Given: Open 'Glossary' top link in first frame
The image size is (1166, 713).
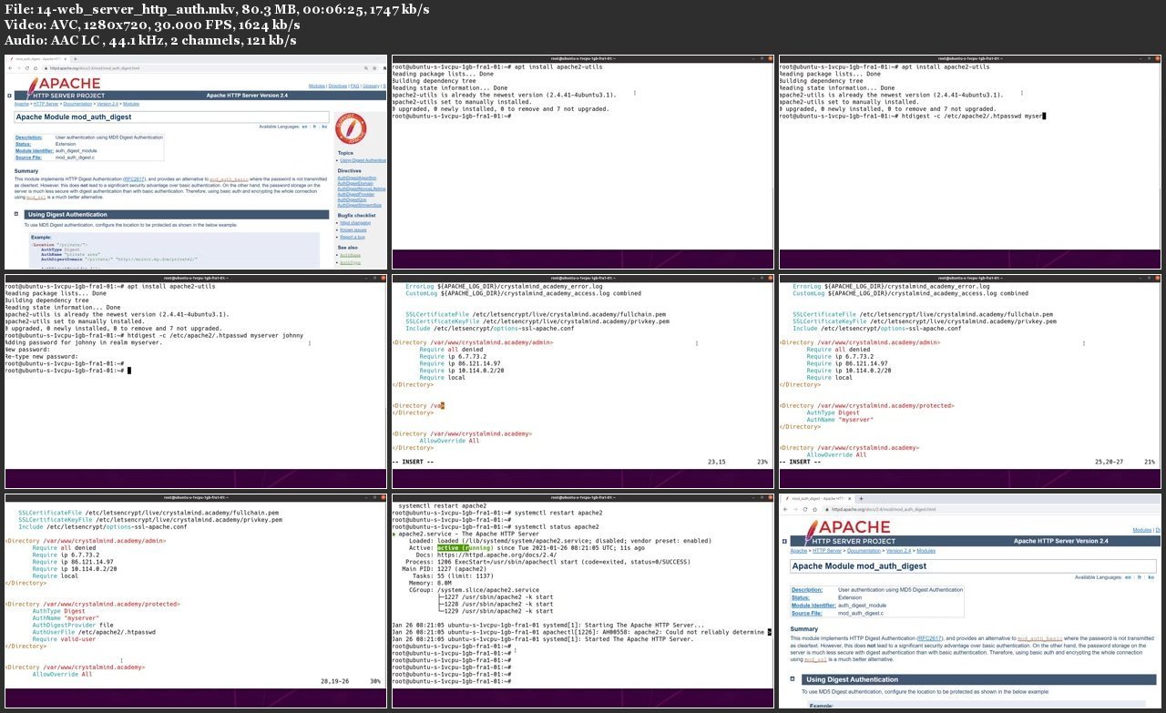Looking at the screenshot, I should coord(371,86).
